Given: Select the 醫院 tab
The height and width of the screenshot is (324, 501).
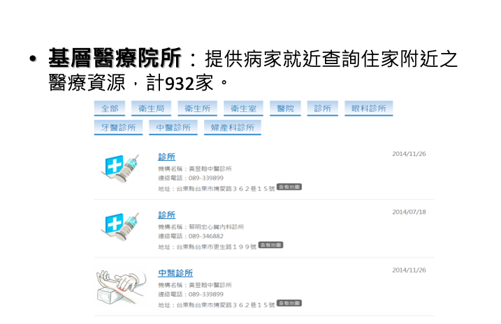Looking at the screenshot, I should click(x=285, y=109).
